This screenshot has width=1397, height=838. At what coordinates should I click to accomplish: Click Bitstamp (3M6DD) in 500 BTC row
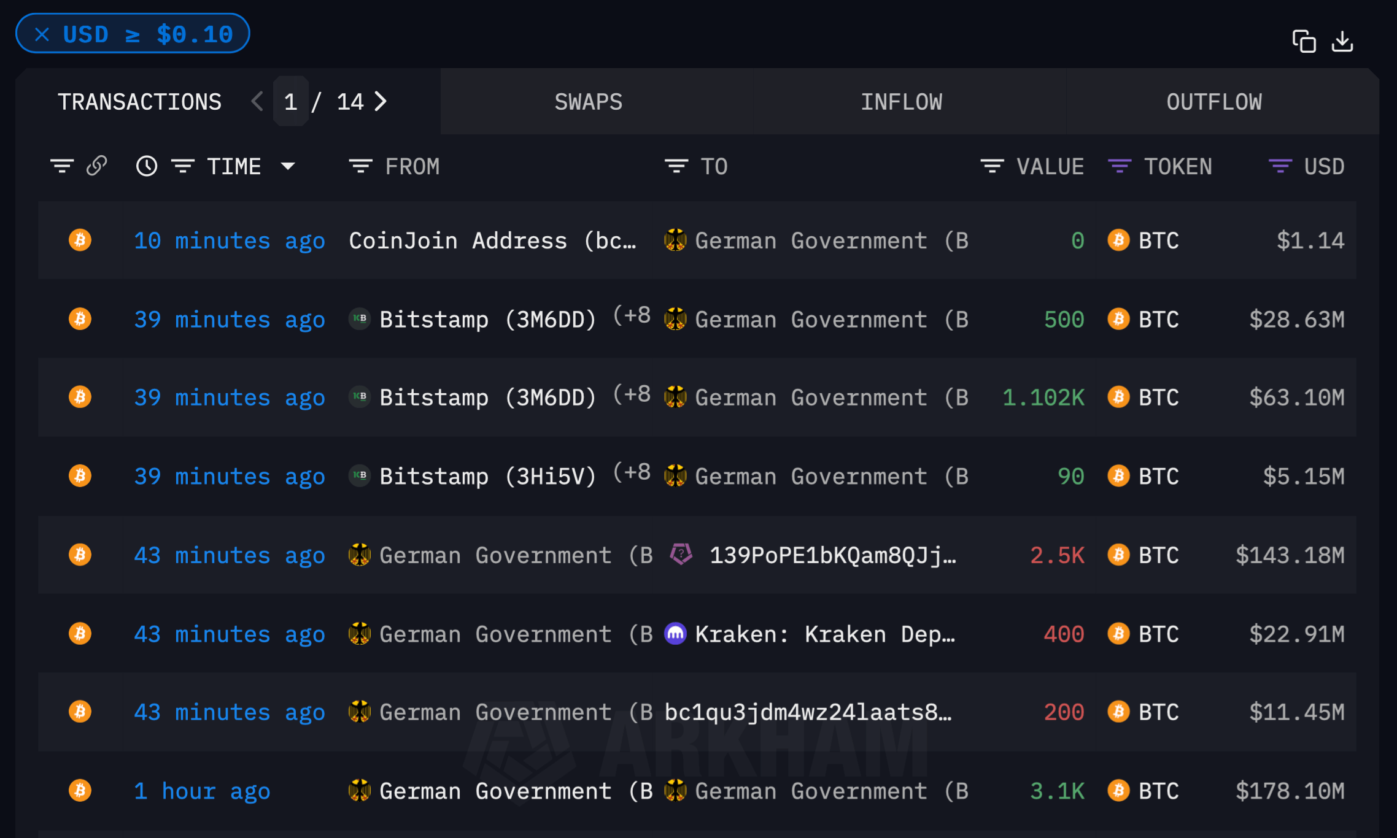(x=487, y=319)
